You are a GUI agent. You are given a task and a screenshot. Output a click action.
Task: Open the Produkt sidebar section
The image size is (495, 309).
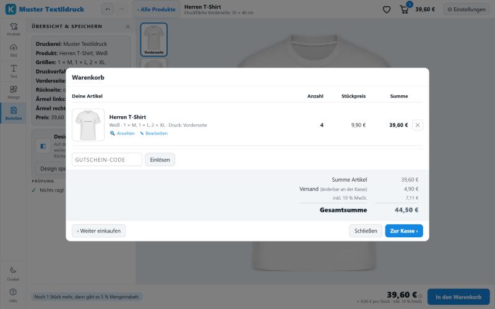coord(14,29)
